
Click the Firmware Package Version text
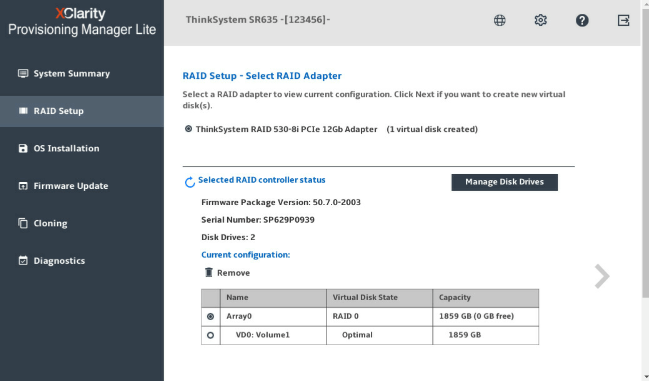coord(281,202)
